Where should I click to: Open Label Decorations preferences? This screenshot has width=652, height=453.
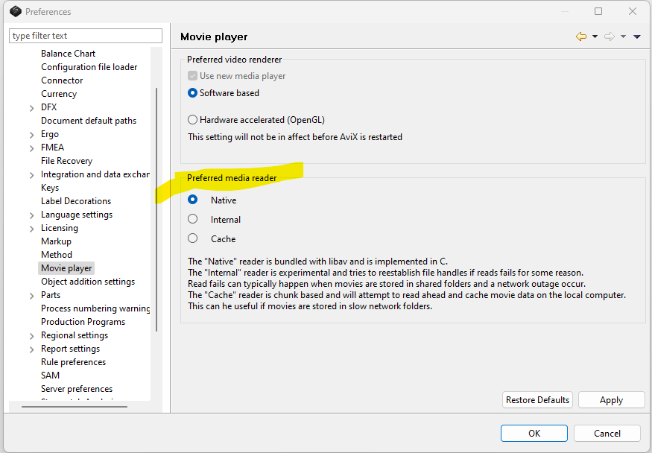75,201
